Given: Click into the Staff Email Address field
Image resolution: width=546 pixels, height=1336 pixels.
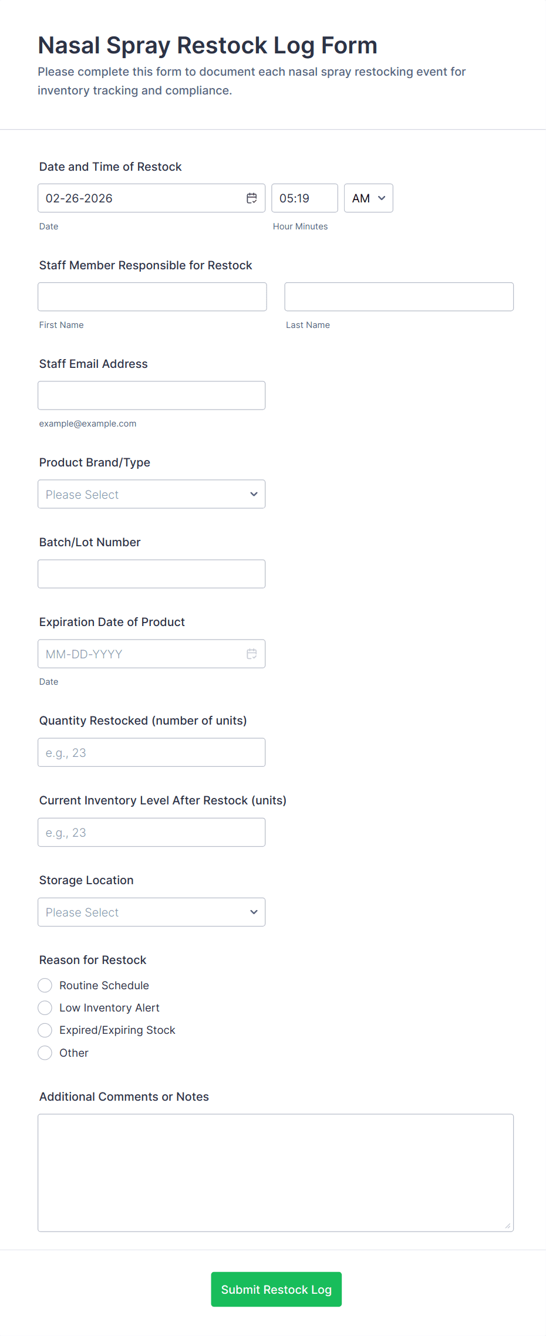Looking at the screenshot, I should (x=151, y=395).
